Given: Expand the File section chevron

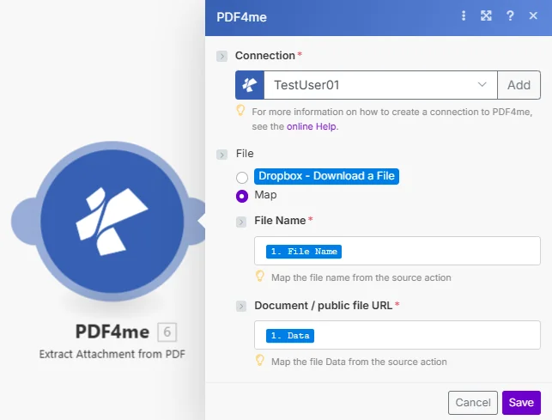Looking at the screenshot, I should tap(221, 155).
